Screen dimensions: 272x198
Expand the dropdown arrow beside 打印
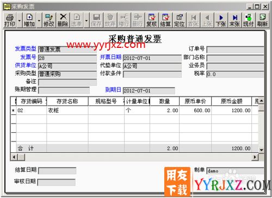click(x=20, y=20)
